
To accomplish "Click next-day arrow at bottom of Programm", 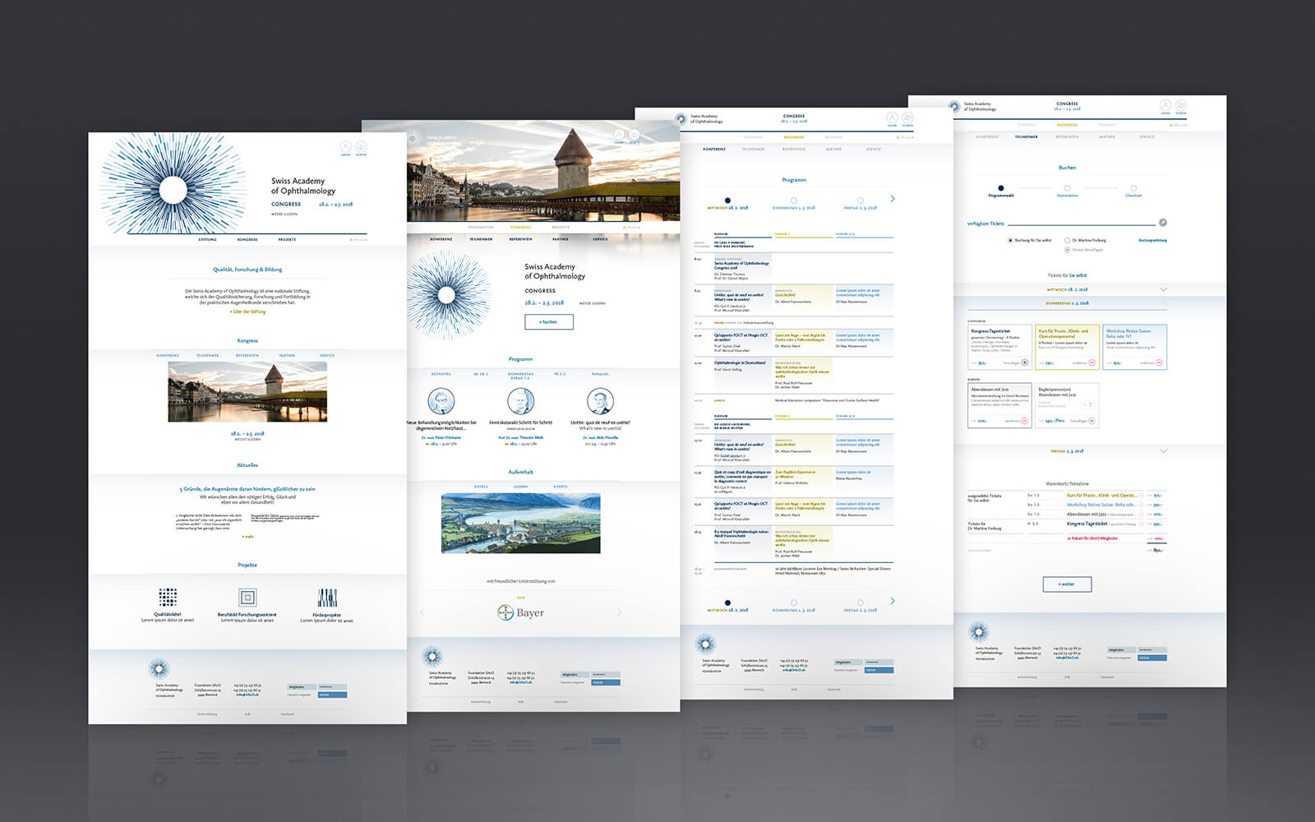I will [893, 601].
